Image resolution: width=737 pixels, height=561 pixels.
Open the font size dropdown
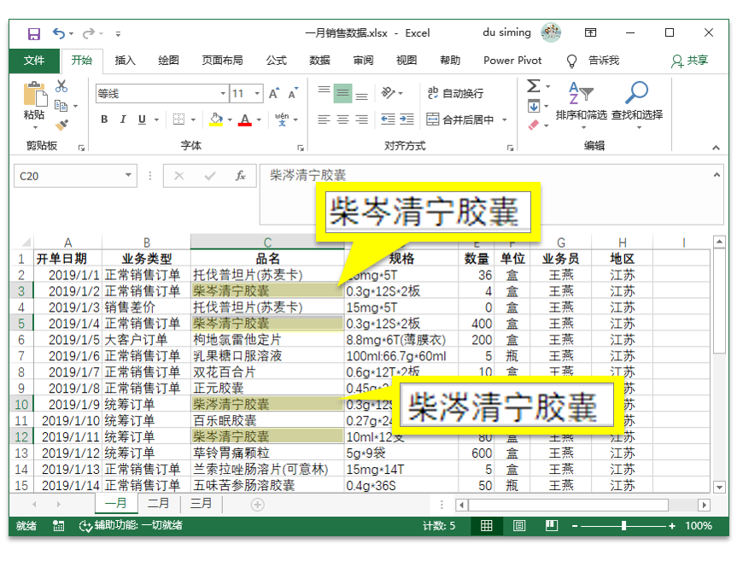pos(257,94)
